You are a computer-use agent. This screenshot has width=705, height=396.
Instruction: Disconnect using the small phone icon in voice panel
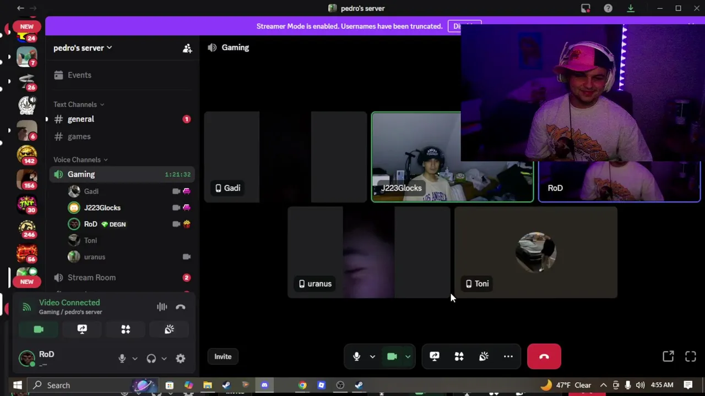(181, 307)
